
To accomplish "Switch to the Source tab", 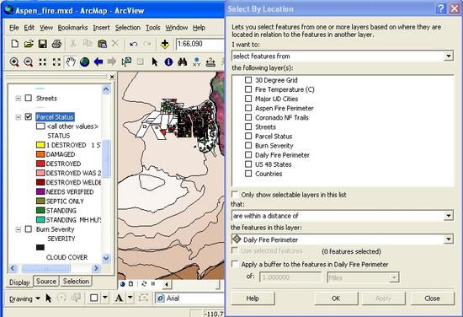I will (x=46, y=282).
